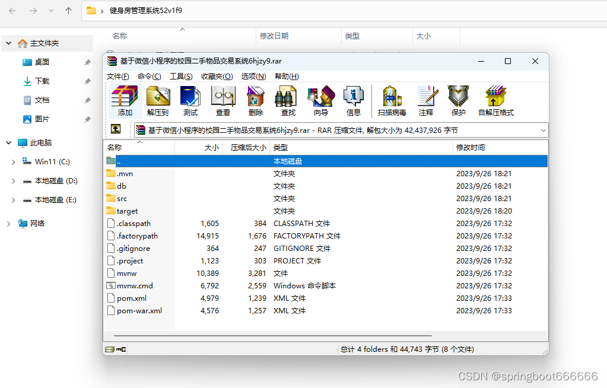Click the Explorer back arrow
Viewport: 607px width, 388px height.
pos(12,11)
